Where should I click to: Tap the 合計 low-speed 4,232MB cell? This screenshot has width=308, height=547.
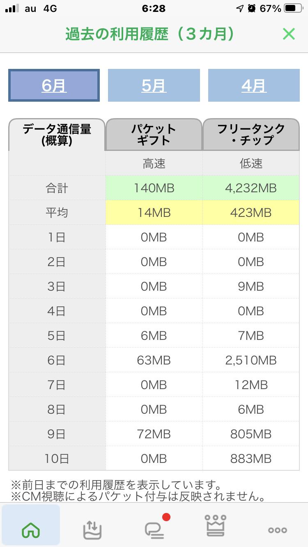pos(251,188)
